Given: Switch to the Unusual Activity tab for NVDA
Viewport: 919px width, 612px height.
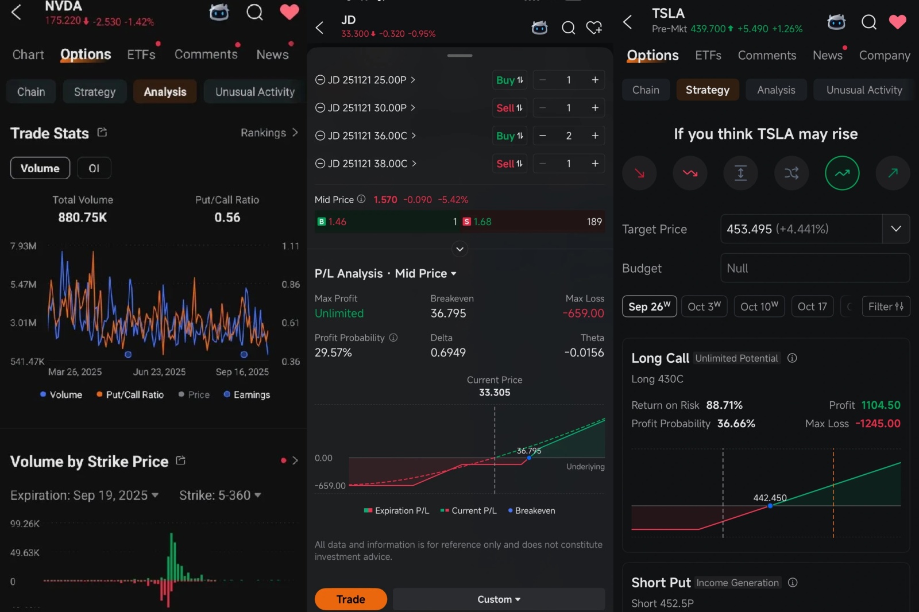Looking at the screenshot, I should (x=254, y=91).
